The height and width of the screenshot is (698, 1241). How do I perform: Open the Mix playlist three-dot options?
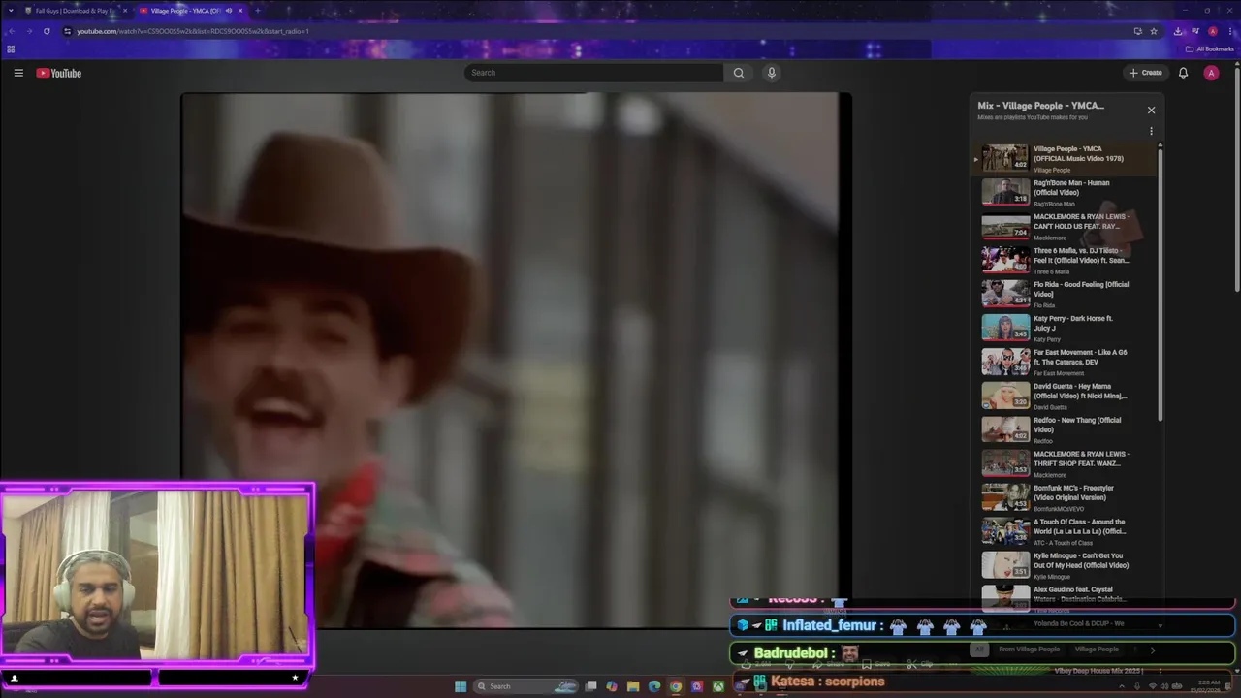click(1151, 131)
